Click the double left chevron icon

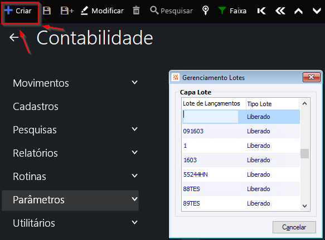click(x=280, y=11)
